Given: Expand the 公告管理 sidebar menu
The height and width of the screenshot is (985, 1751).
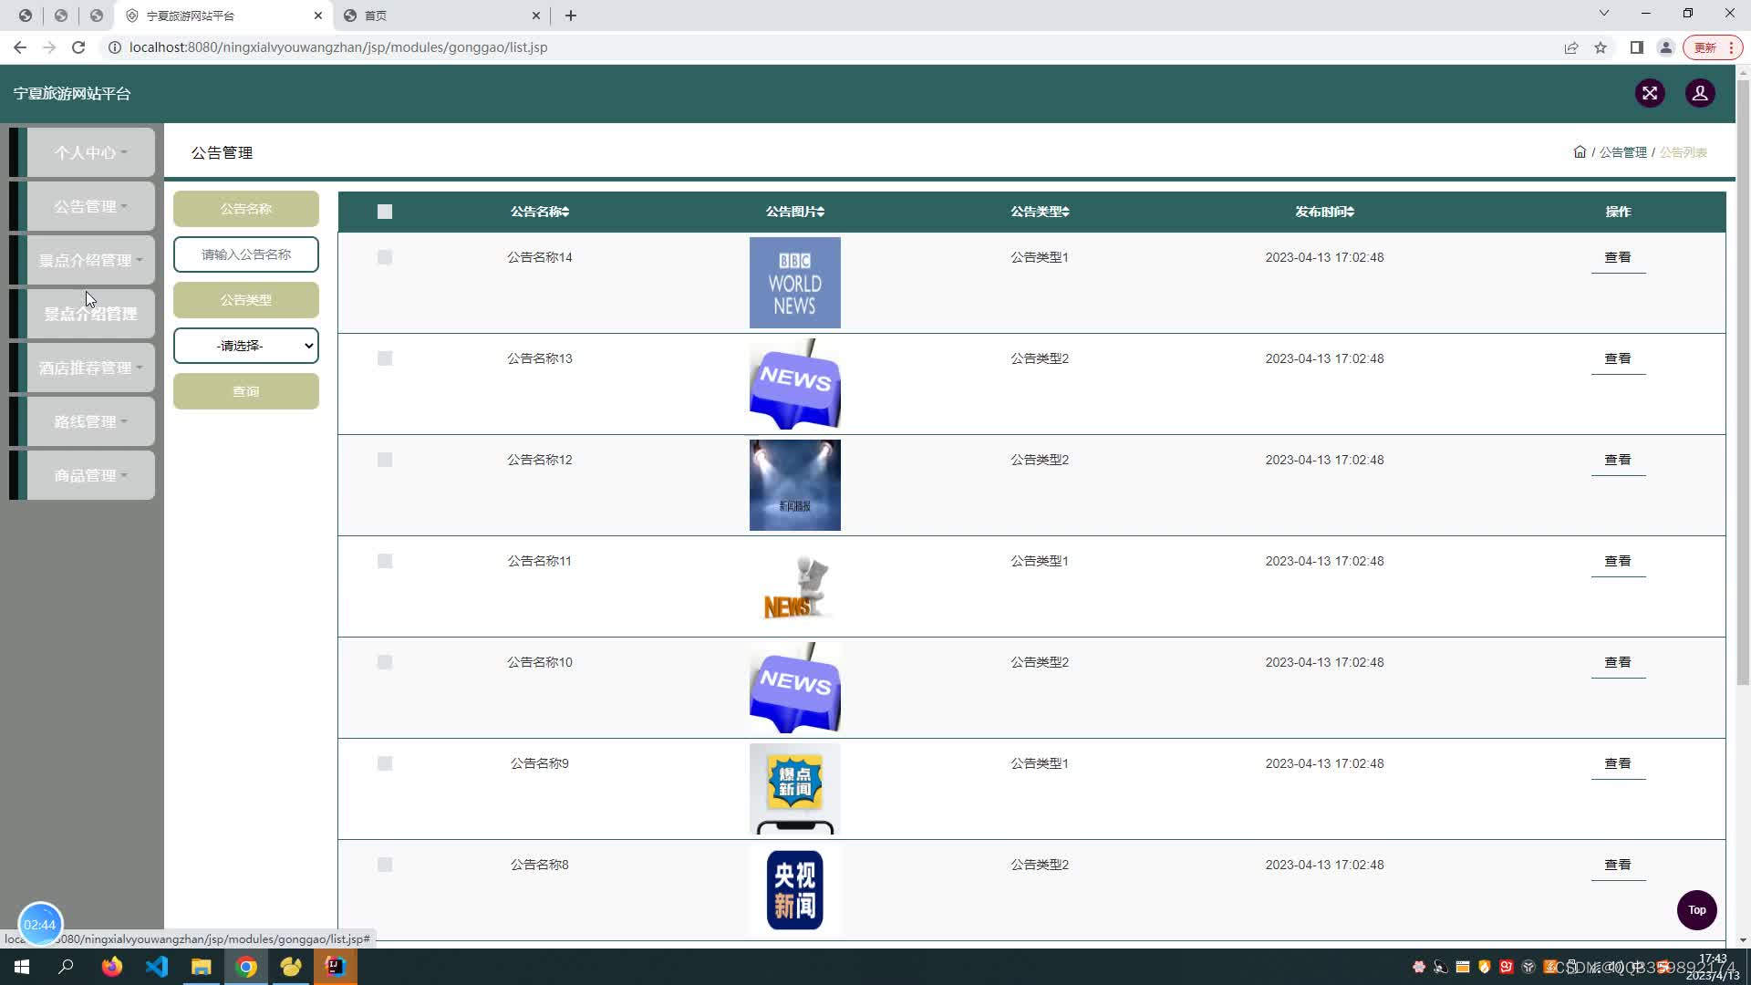Looking at the screenshot, I should (90, 206).
